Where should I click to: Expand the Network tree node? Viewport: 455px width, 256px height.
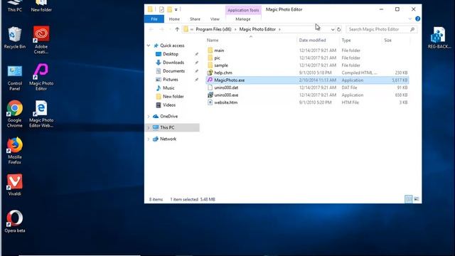149,139
